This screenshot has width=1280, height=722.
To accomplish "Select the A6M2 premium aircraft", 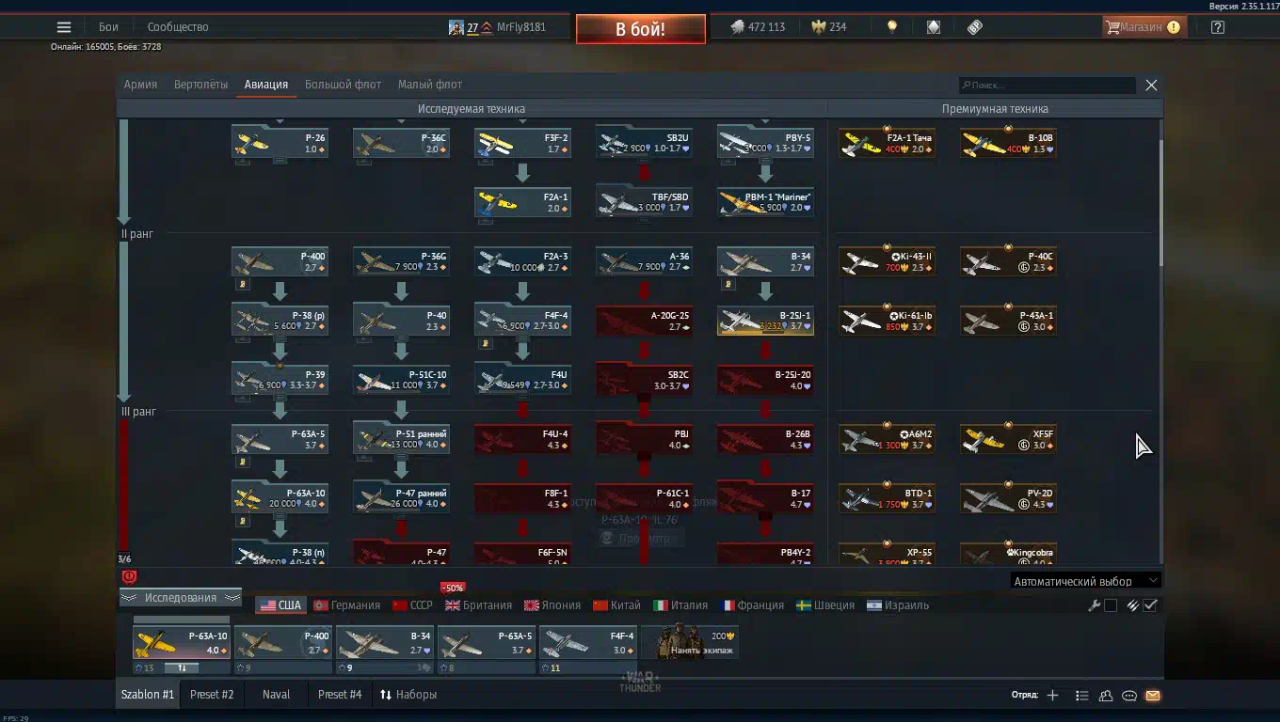I will (887, 439).
